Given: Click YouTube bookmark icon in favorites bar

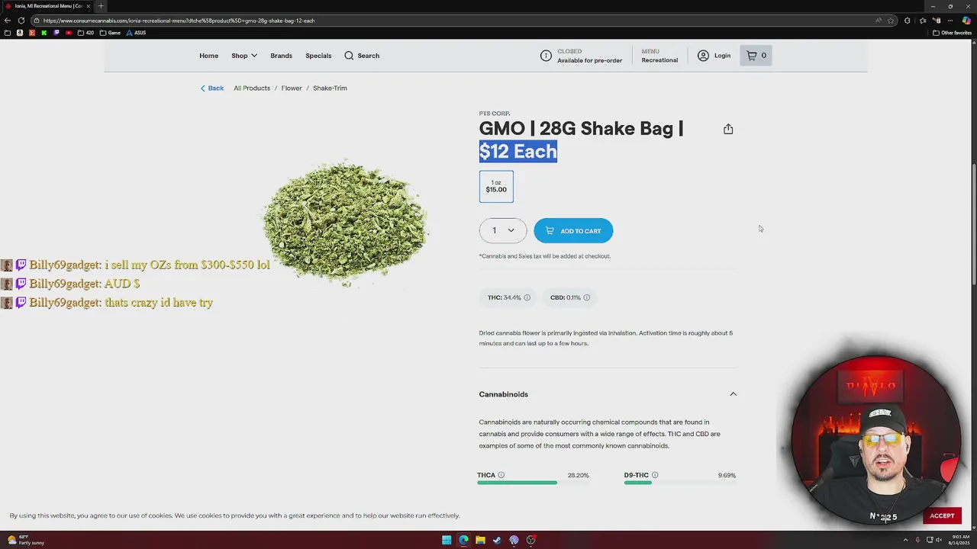Looking at the screenshot, I should pyautogui.click(x=69, y=33).
